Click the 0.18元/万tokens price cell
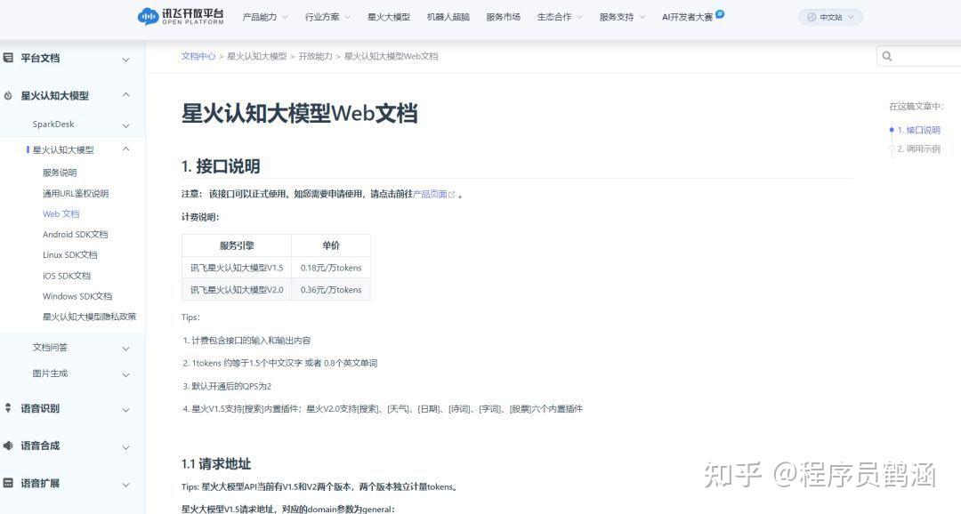 click(331, 268)
